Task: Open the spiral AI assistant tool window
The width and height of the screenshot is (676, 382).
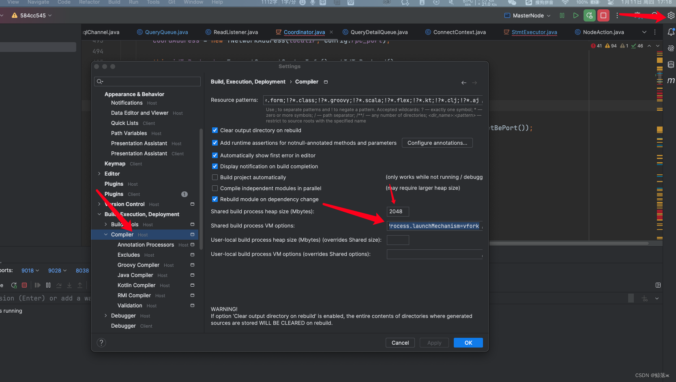Action: click(671, 48)
